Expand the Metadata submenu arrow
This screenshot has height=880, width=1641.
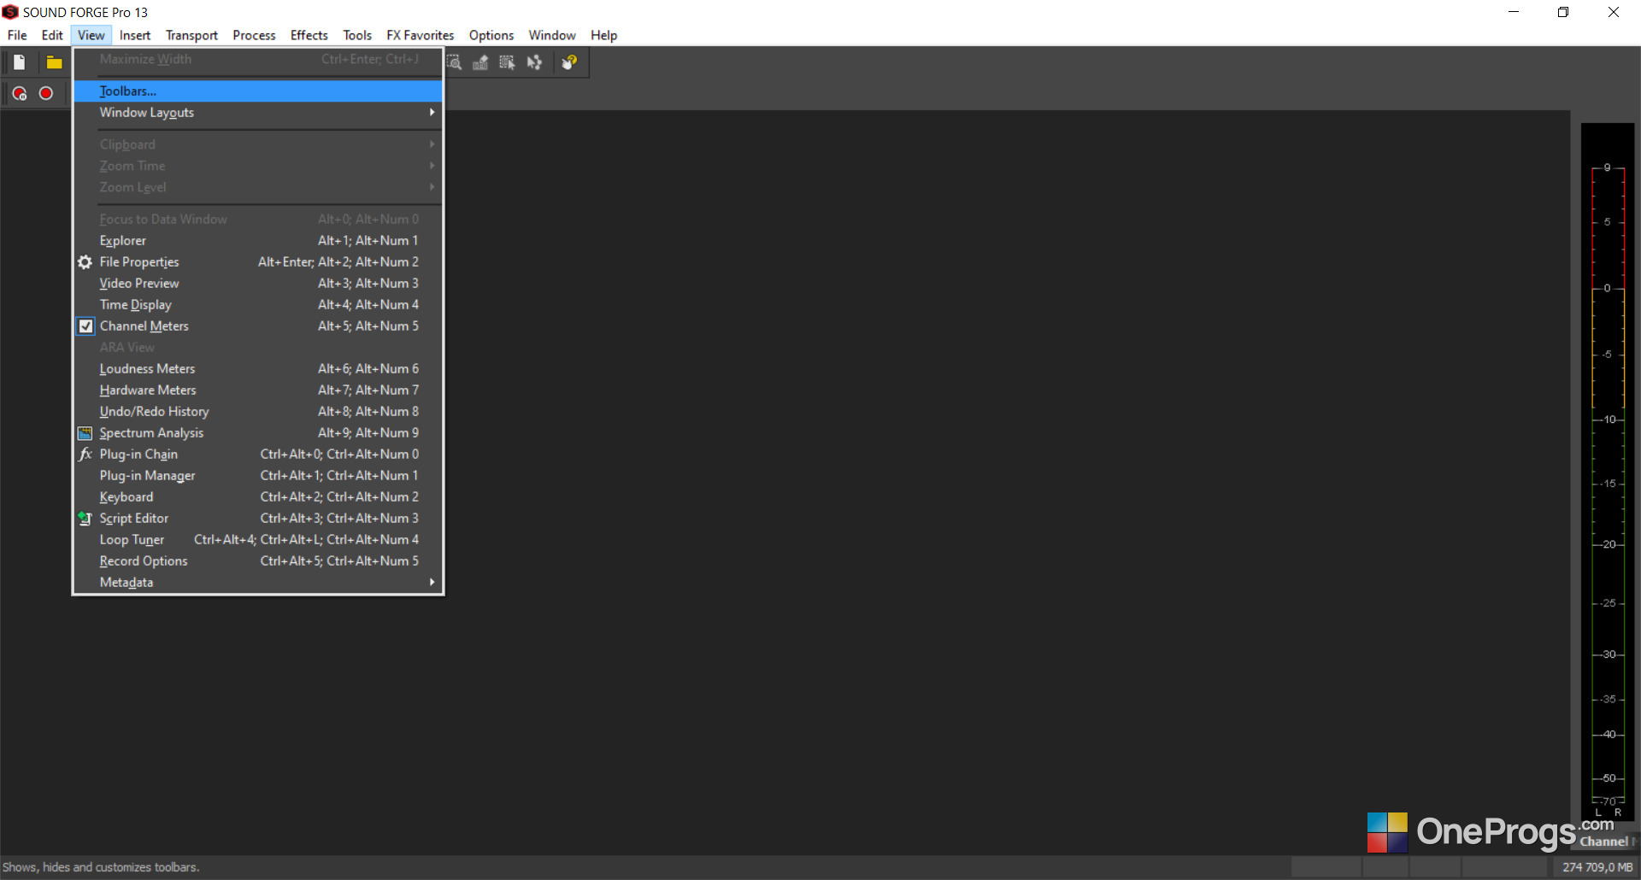(x=432, y=583)
